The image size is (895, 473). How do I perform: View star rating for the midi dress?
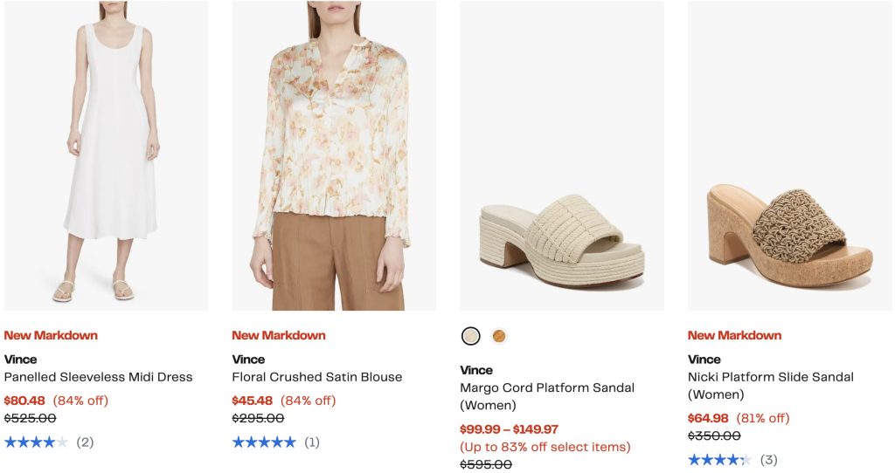(x=36, y=442)
